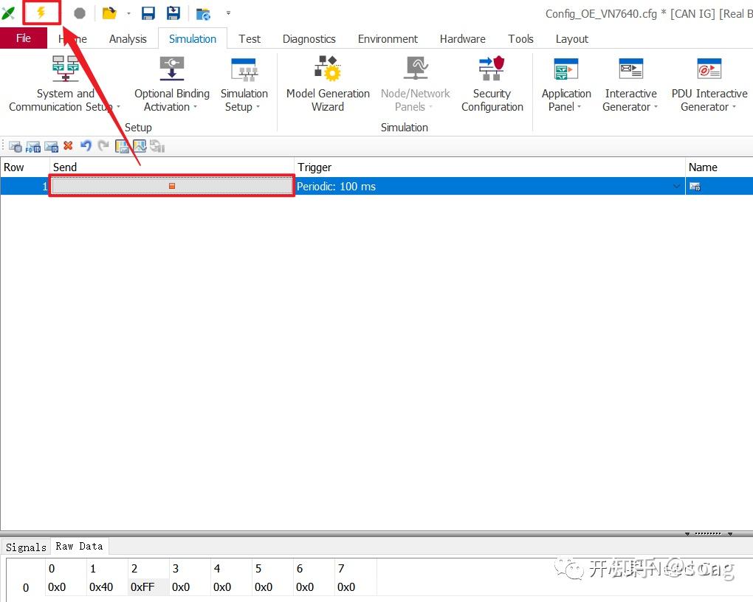The height and width of the screenshot is (602, 753).
Task: Expand Optional Binding Activation dropdown arrow
Action: click(x=196, y=107)
